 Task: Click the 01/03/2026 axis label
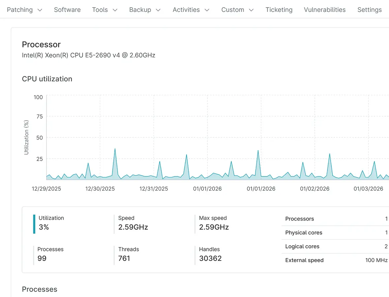(368, 189)
